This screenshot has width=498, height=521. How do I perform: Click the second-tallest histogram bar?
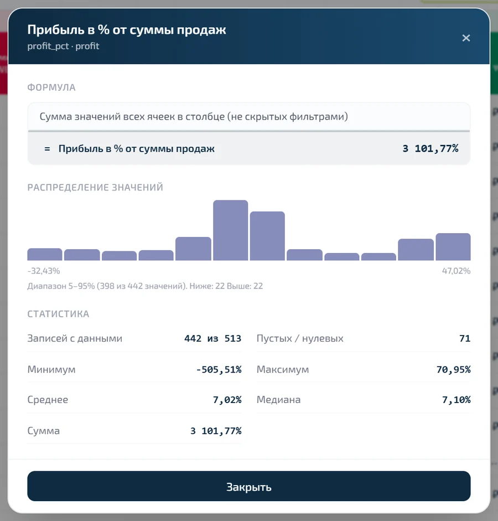(267, 235)
